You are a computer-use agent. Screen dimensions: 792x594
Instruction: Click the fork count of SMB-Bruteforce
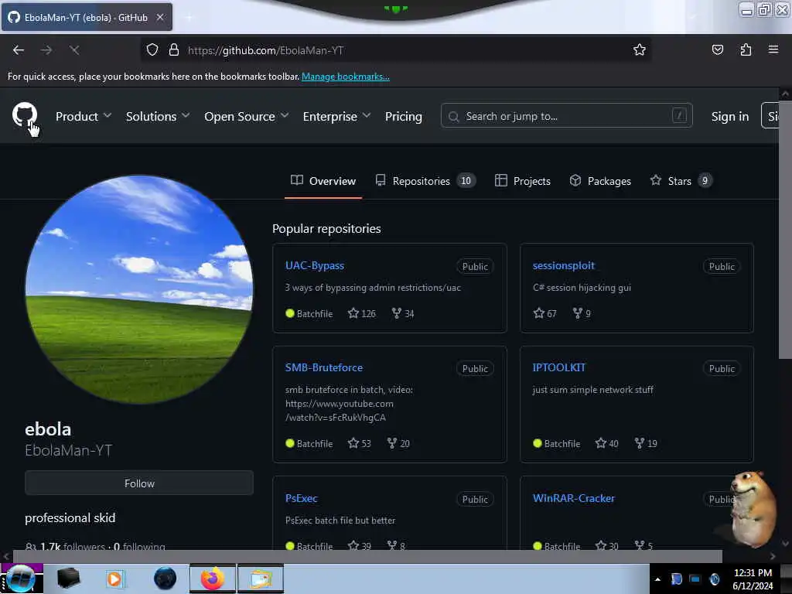pyautogui.click(x=398, y=443)
